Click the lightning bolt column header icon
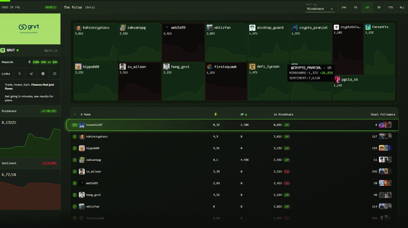The height and width of the screenshot is (228, 408). pos(215,115)
